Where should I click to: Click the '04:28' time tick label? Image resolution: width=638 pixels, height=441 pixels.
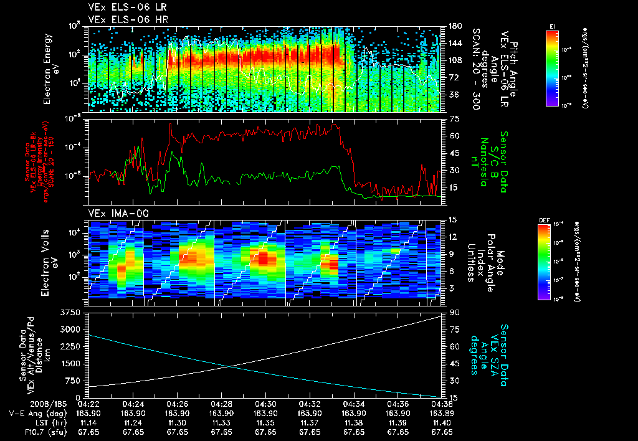(221, 404)
